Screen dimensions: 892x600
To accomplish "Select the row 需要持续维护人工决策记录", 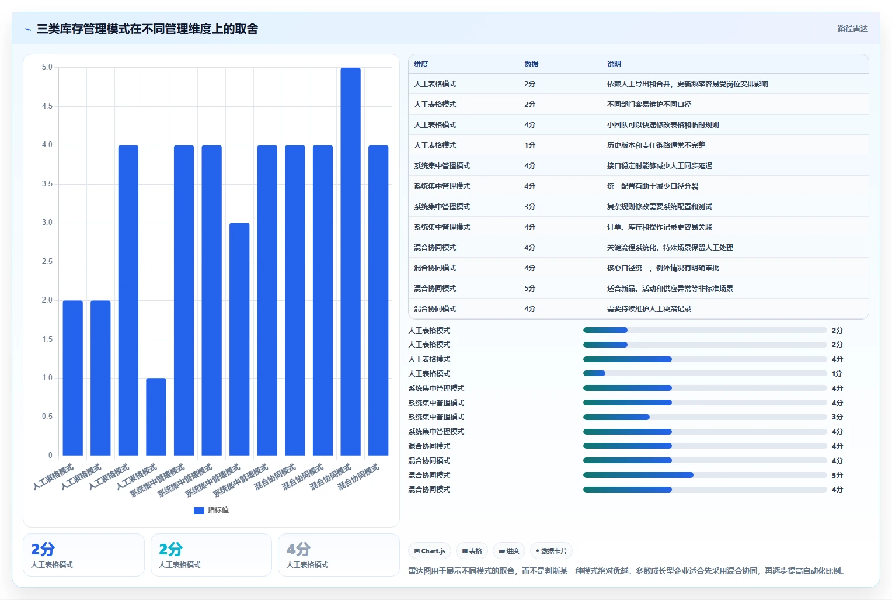I will tap(639, 309).
